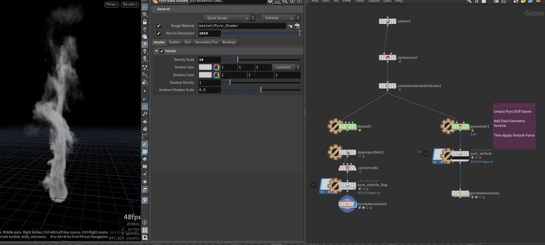Click the General section header
Screen dimensions: 545x245
coord(227,9)
